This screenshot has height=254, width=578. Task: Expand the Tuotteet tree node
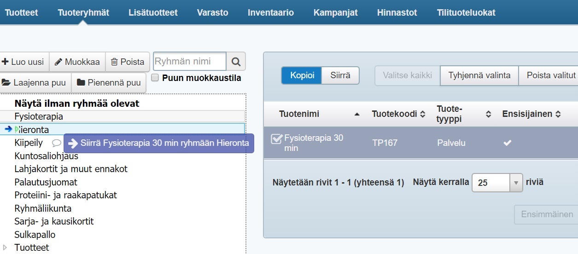coord(5,248)
